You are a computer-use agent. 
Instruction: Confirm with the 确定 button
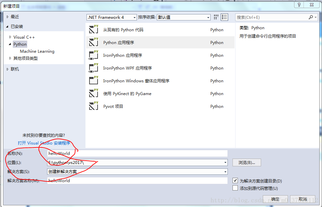tap(275, 199)
